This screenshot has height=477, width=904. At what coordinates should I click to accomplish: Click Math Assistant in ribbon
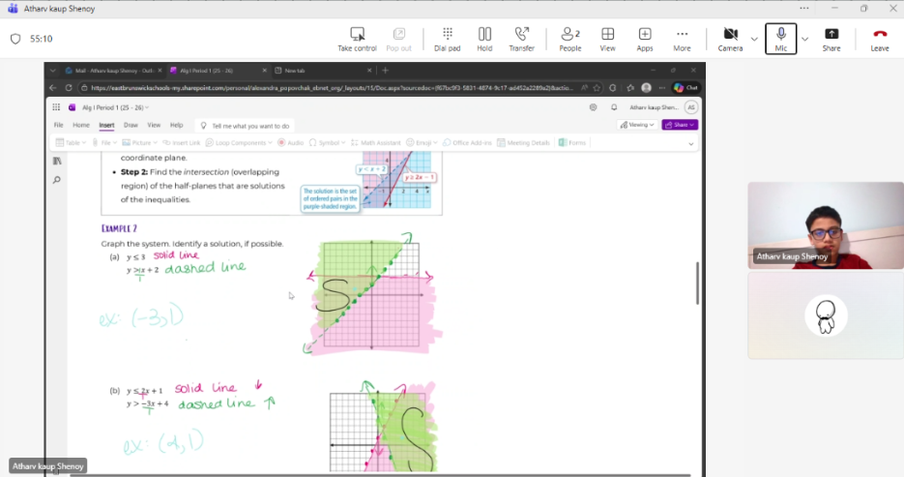tap(376, 142)
